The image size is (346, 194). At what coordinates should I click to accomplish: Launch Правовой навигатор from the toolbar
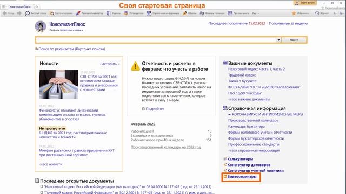click(x=89, y=13)
